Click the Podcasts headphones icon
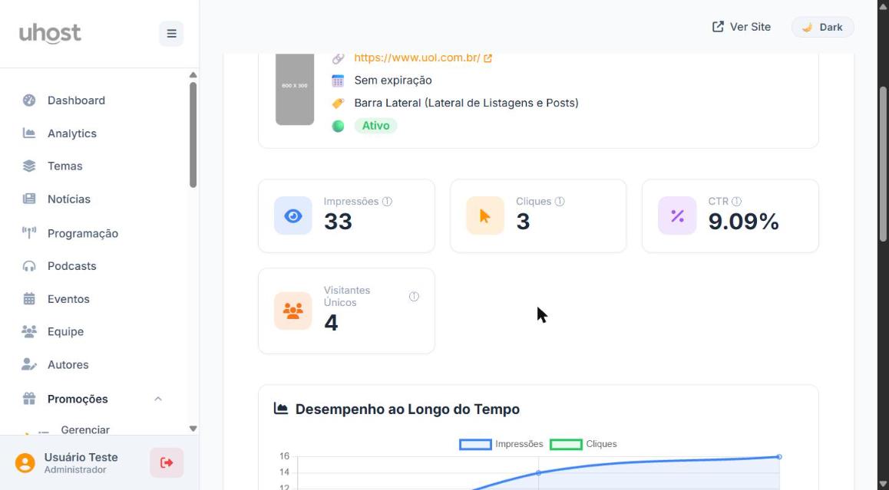This screenshot has height=490, width=889. pyautogui.click(x=29, y=265)
